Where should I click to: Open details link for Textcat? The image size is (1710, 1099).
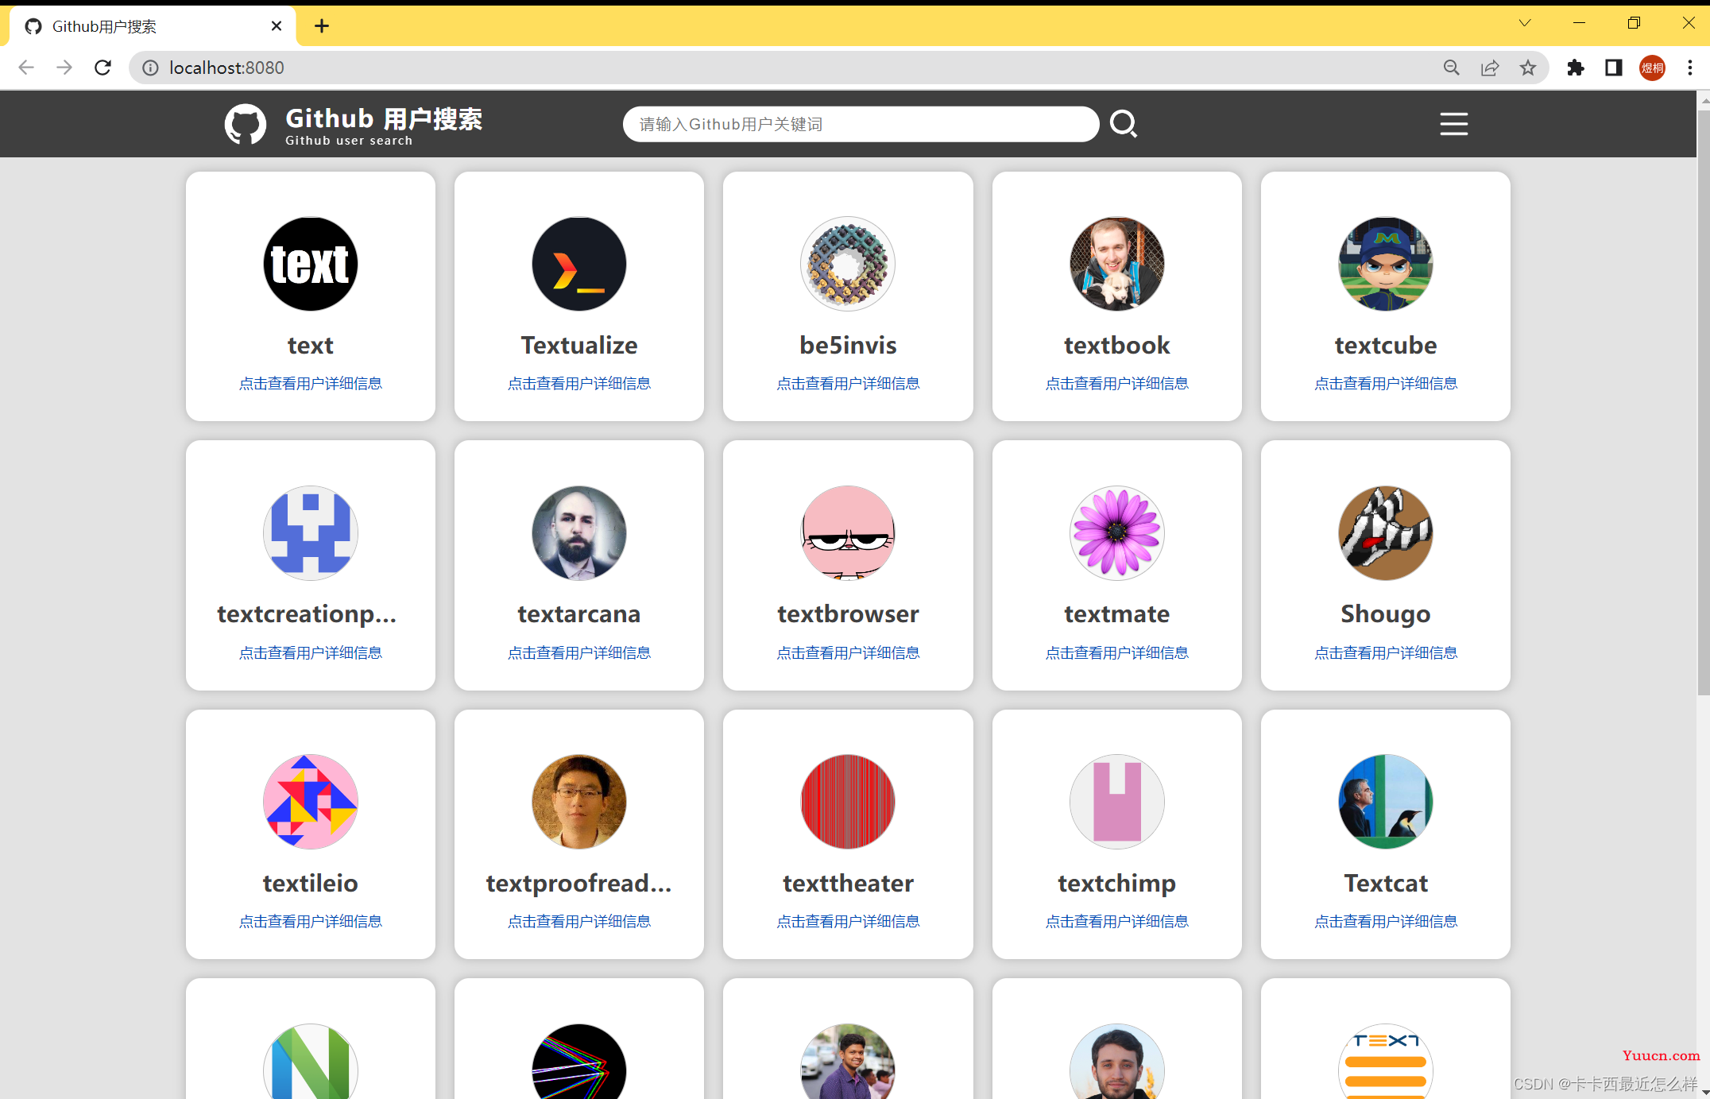tap(1385, 921)
